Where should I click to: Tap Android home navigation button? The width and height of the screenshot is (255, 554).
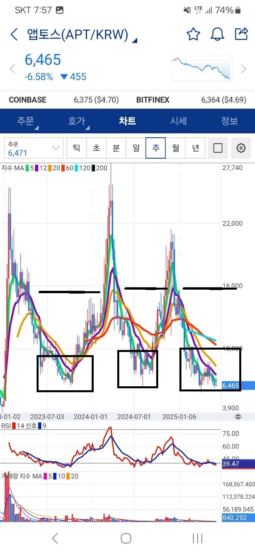coord(126,538)
